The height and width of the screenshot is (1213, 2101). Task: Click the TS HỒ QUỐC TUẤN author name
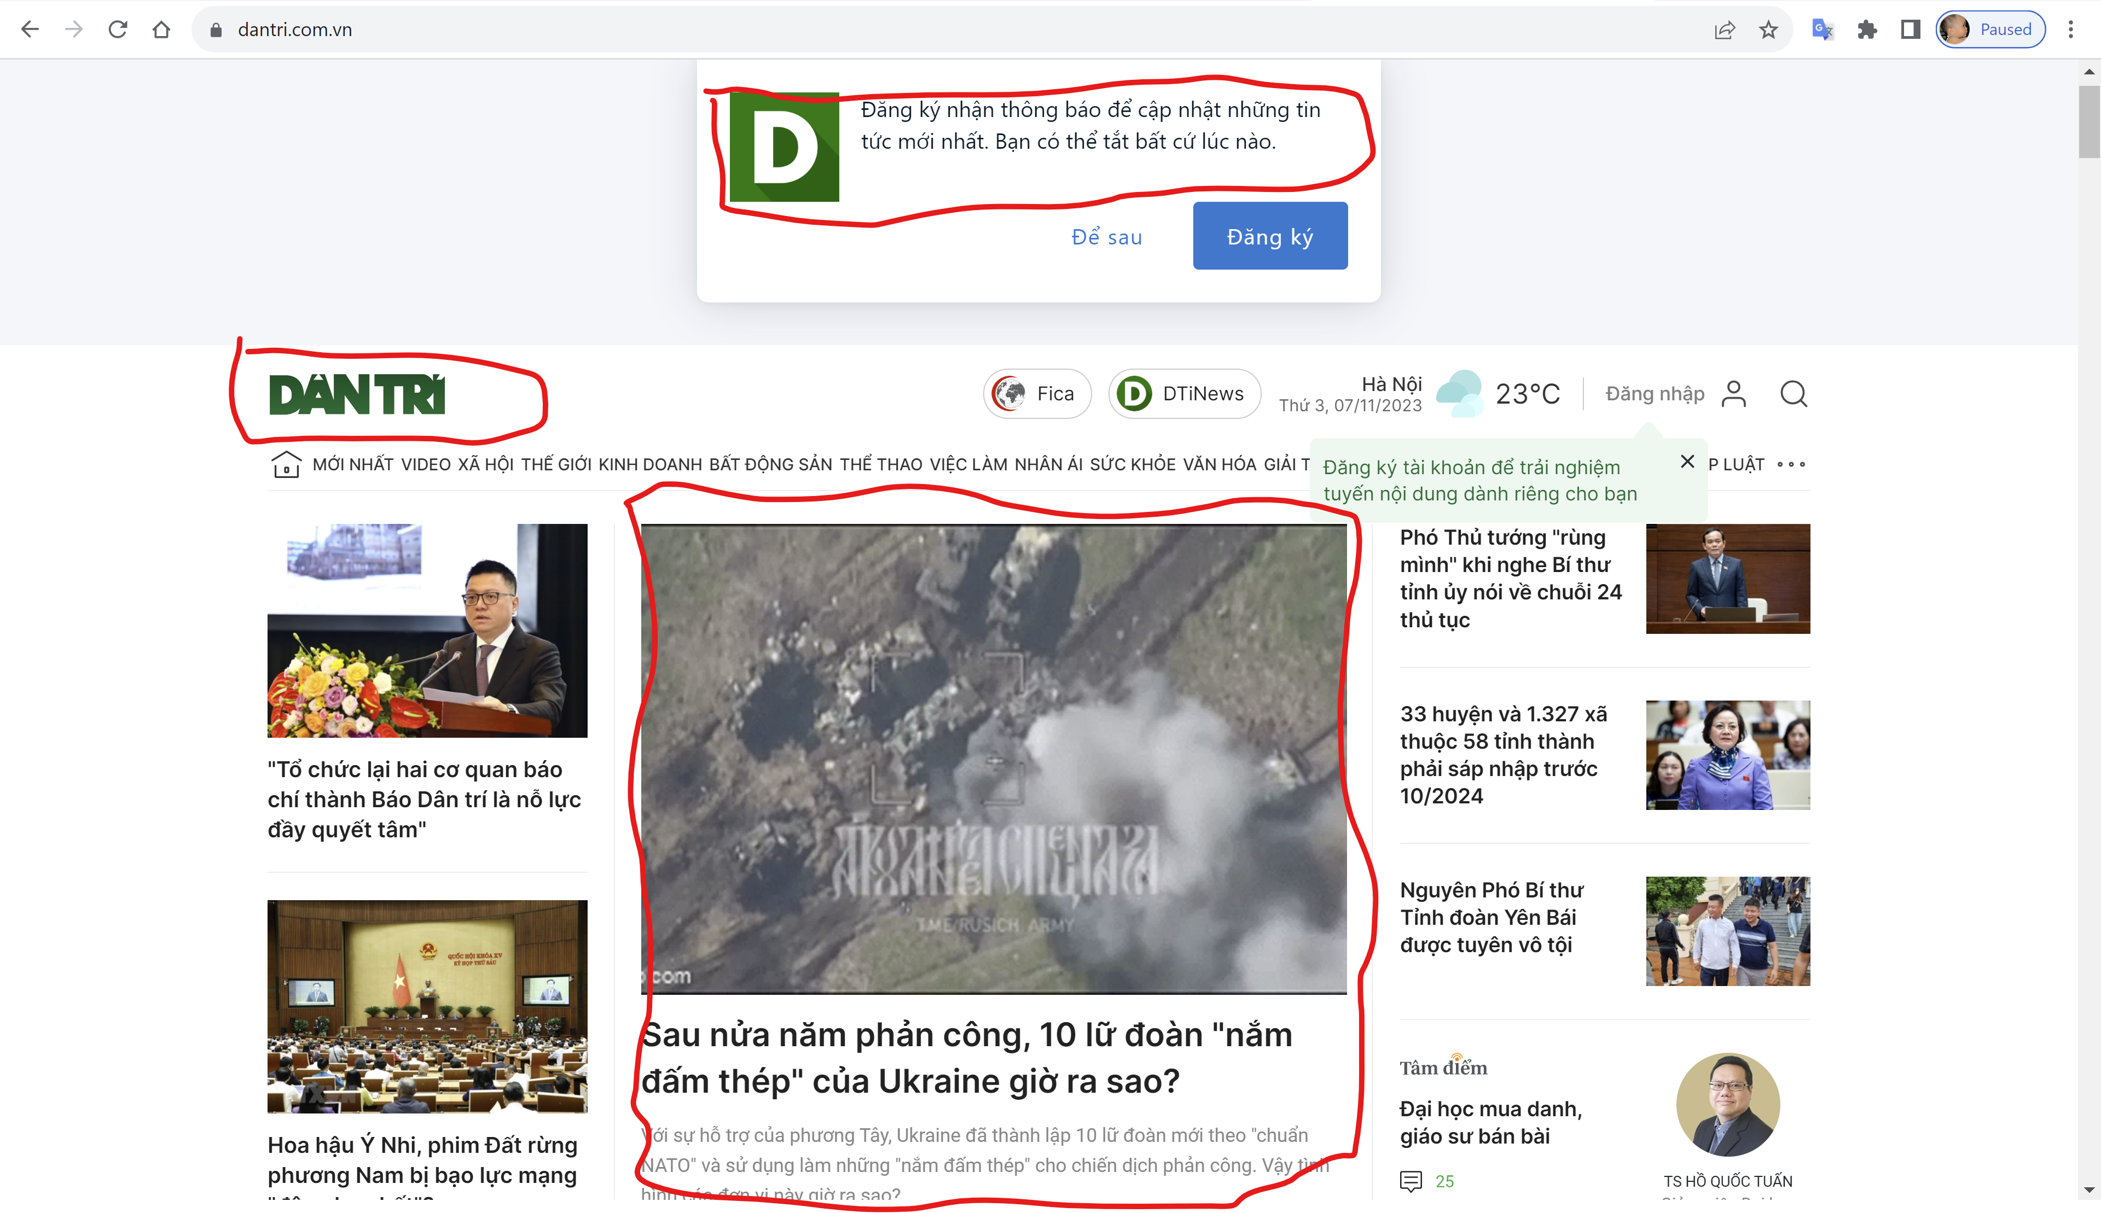click(x=1728, y=1181)
